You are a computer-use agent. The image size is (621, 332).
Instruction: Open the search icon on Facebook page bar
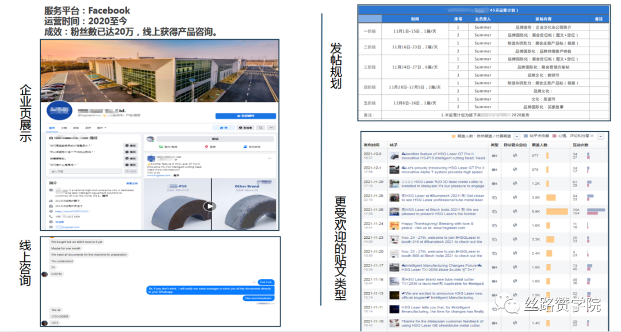(260, 128)
